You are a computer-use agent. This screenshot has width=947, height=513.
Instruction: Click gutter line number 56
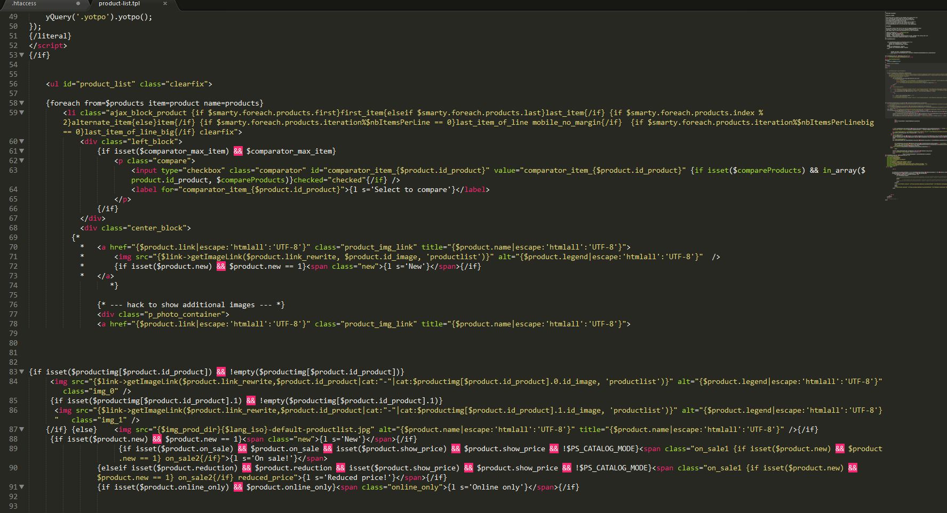click(x=13, y=84)
